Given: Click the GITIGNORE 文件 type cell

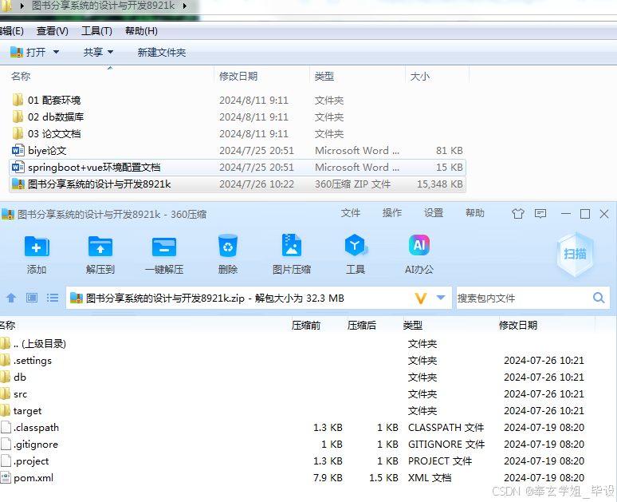Looking at the screenshot, I should [x=446, y=444].
